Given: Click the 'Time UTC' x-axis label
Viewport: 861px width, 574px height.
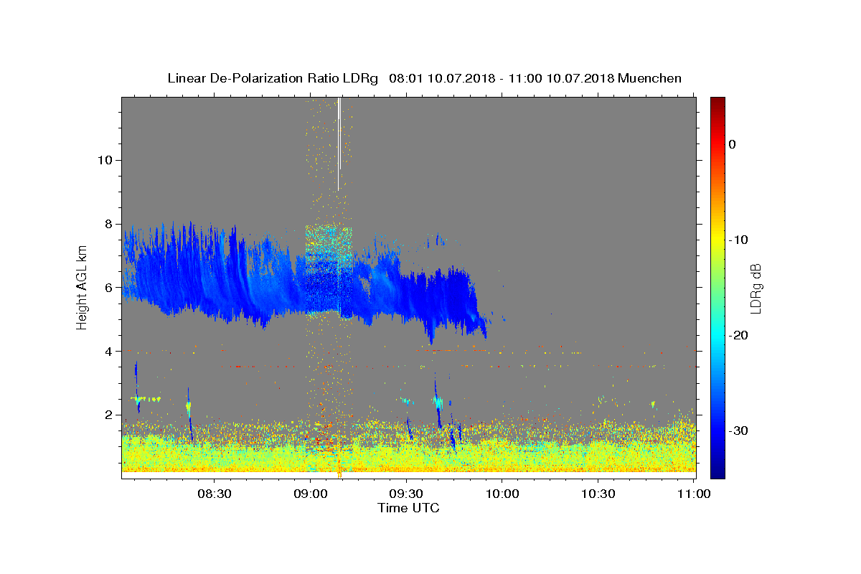Looking at the screenshot, I should tap(408, 508).
